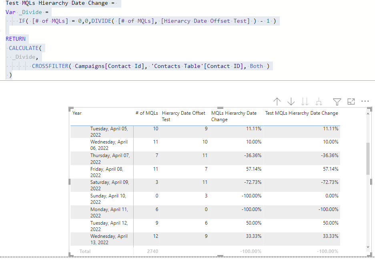This screenshot has height=263, width=375.
Task: Select the Saturday, April 09, 2022 row label
Action: 110,185
